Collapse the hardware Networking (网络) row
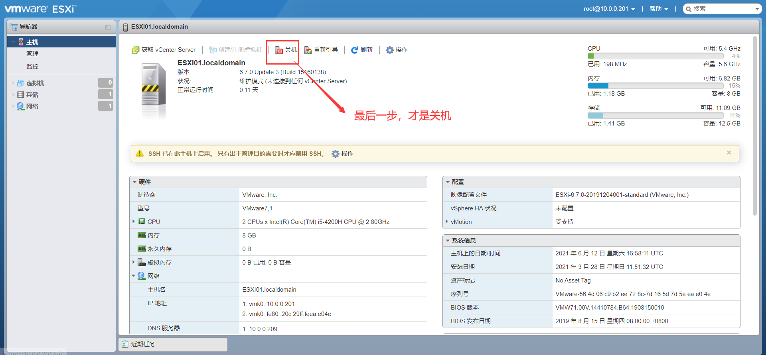The image size is (766, 355). (x=133, y=276)
